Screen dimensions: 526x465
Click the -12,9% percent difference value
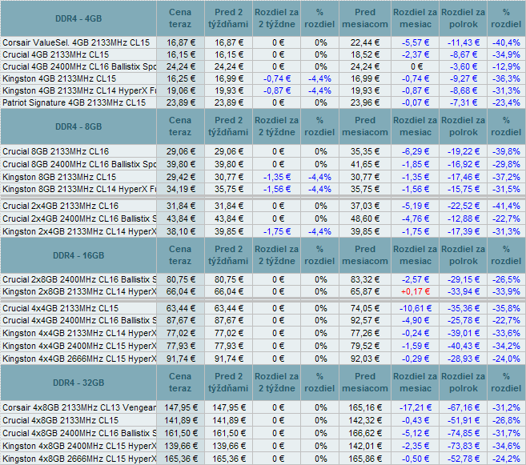click(x=506, y=66)
